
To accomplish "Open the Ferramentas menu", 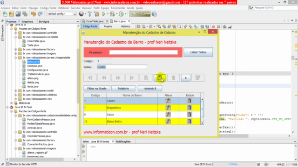I will pos(118,8).
